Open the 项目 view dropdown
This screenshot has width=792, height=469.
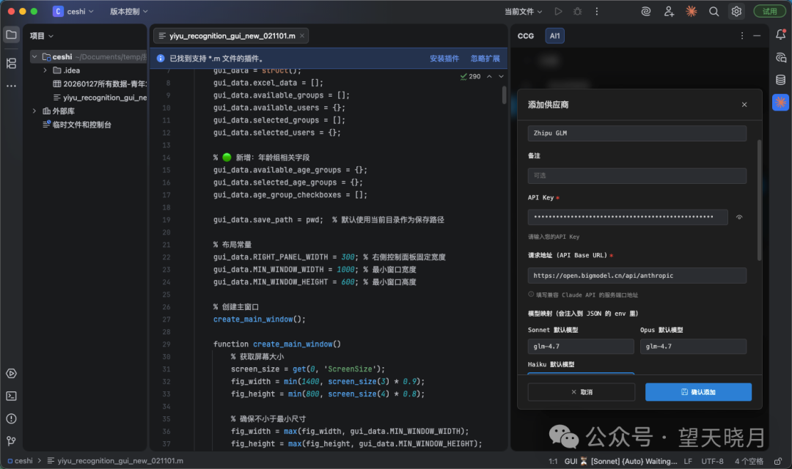[41, 36]
